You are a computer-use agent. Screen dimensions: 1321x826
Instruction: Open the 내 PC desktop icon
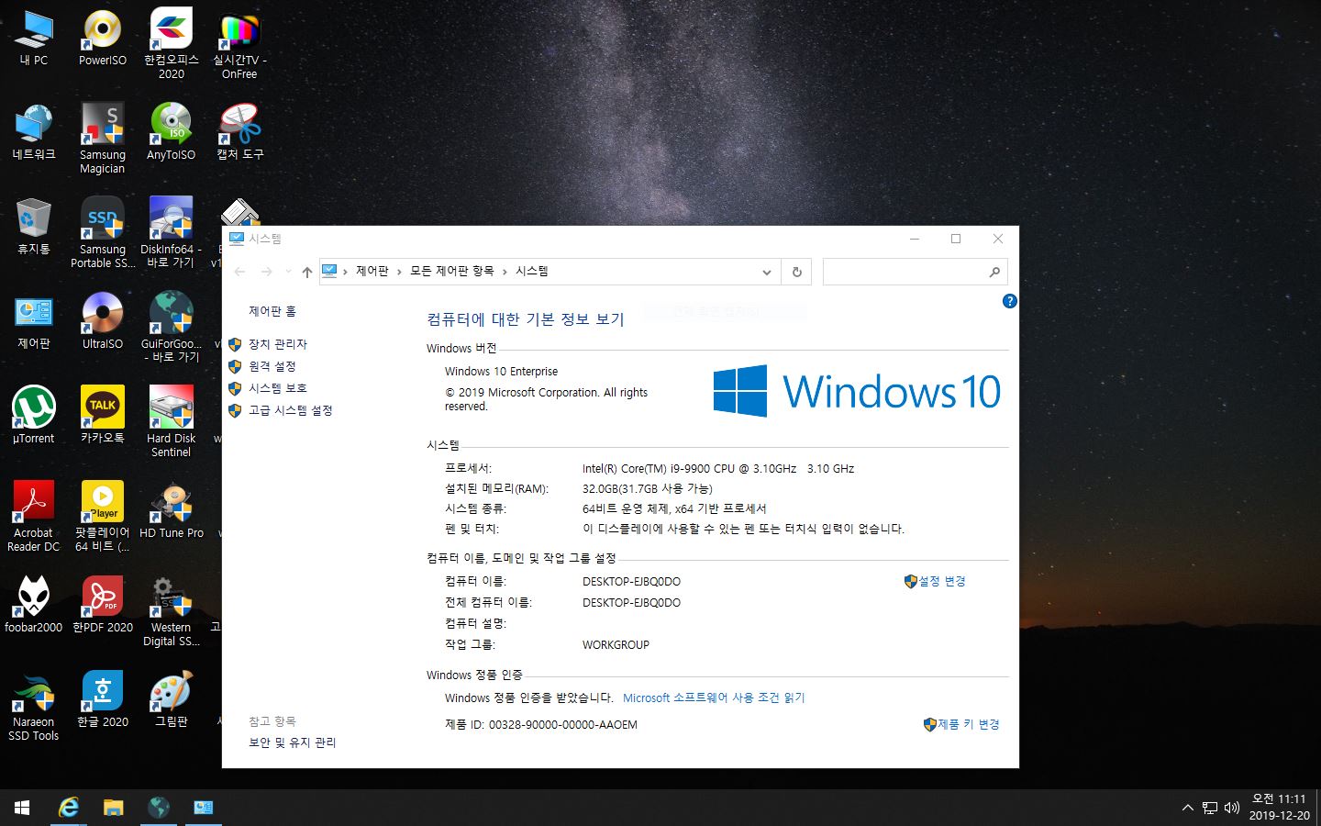[x=34, y=39]
